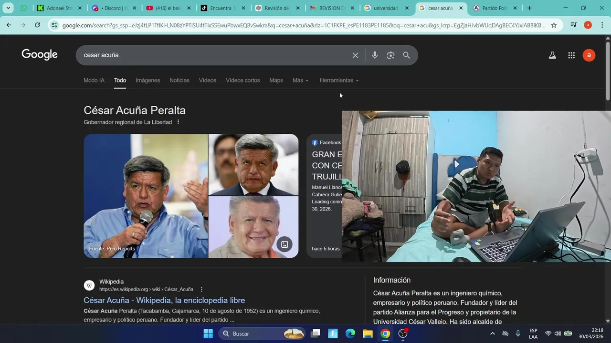Image resolution: width=611 pixels, height=343 pixels.
Task: Close the cesar acuña browser tab
Action: point(461,8)
